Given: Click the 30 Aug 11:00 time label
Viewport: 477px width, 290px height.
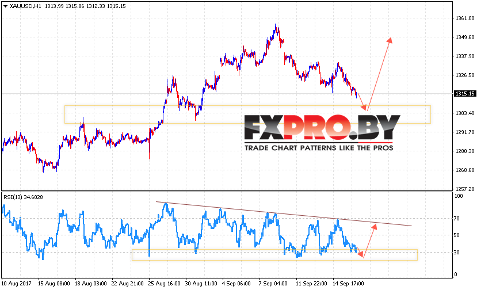Looking at the screenshot, I should pos(201,283).
